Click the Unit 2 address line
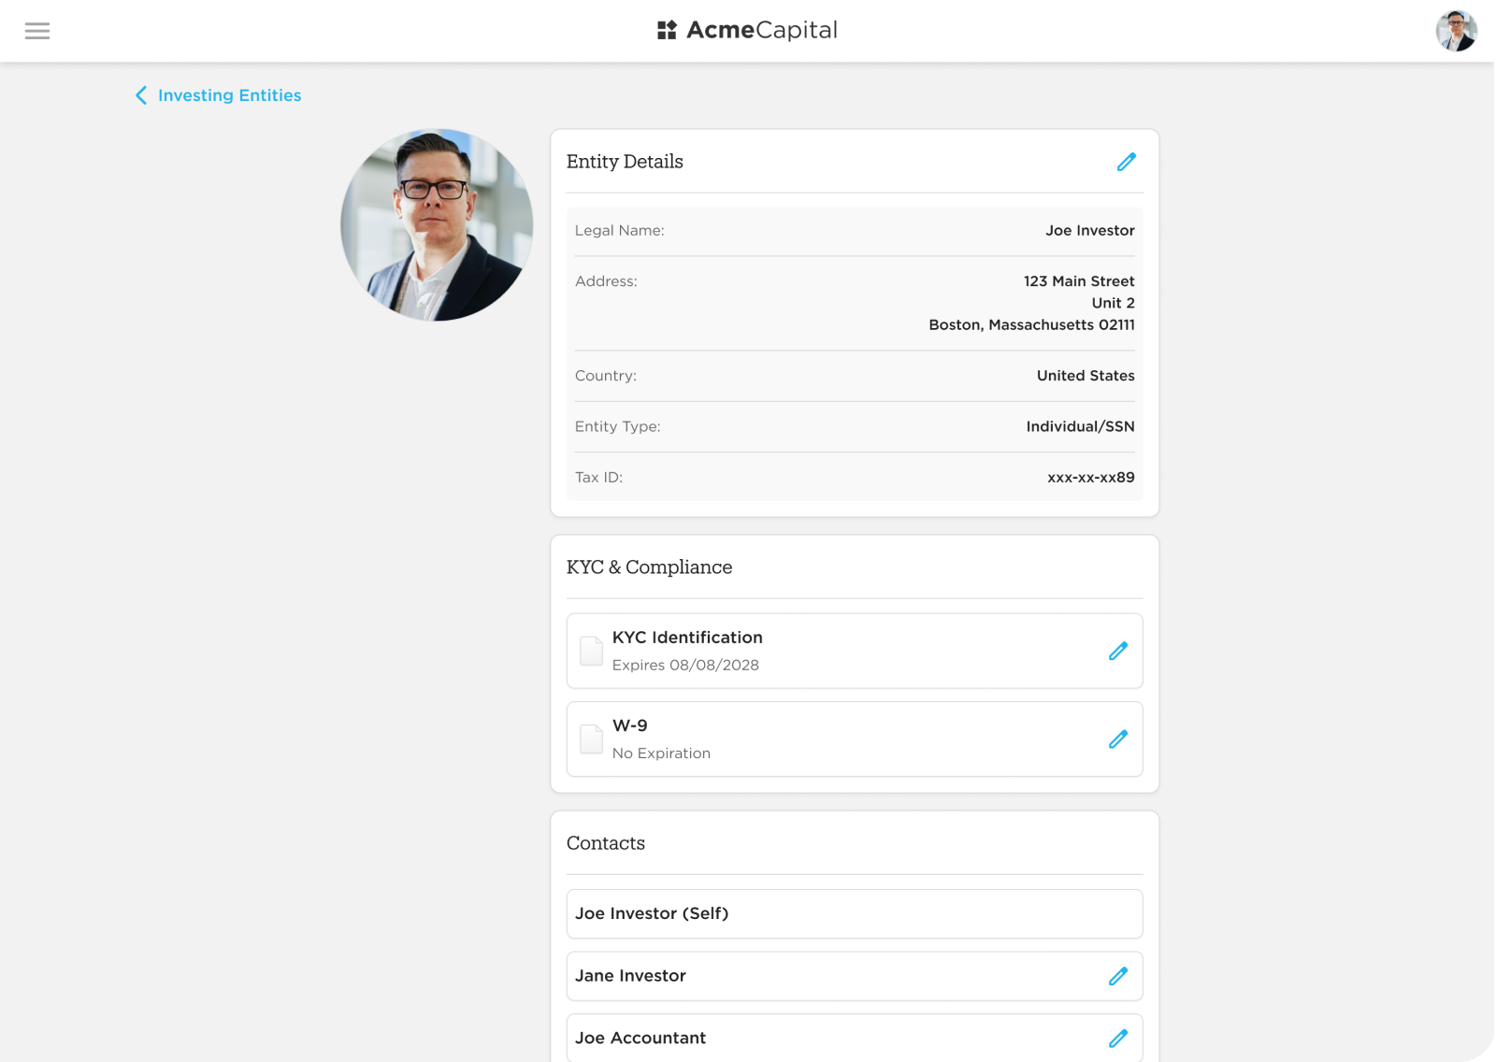 pyautogui.click(x=1113, y=303)
